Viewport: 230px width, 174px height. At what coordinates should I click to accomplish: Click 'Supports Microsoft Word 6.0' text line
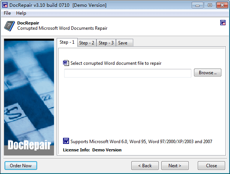(x=141, y=142)
